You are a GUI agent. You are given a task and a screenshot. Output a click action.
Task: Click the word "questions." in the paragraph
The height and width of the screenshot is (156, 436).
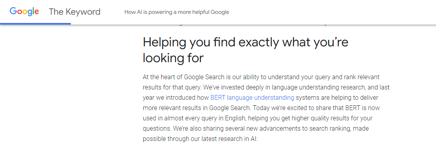click(156, 129)
